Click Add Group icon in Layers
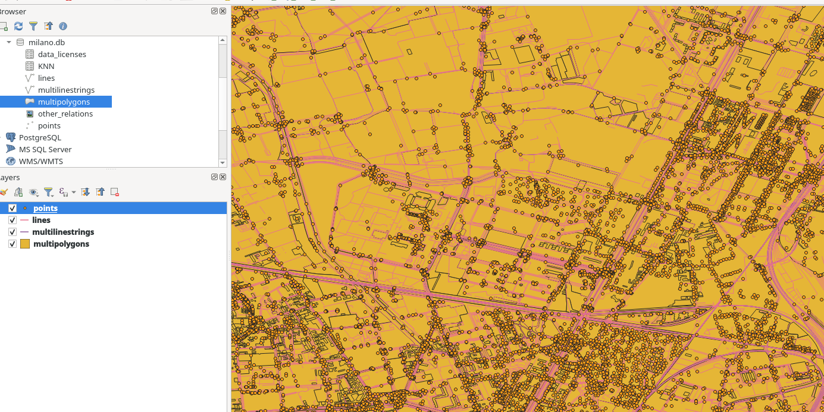Viewport: 824px width, 412px height. point(18,192)
